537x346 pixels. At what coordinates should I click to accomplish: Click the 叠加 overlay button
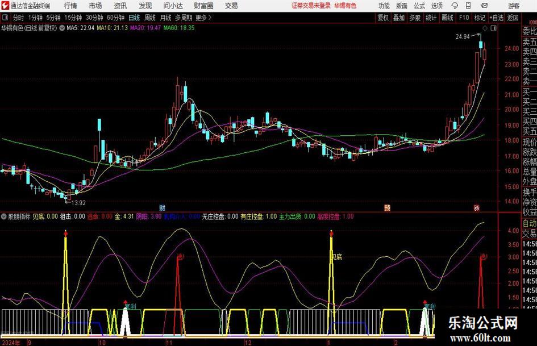[x=399, y=18]
